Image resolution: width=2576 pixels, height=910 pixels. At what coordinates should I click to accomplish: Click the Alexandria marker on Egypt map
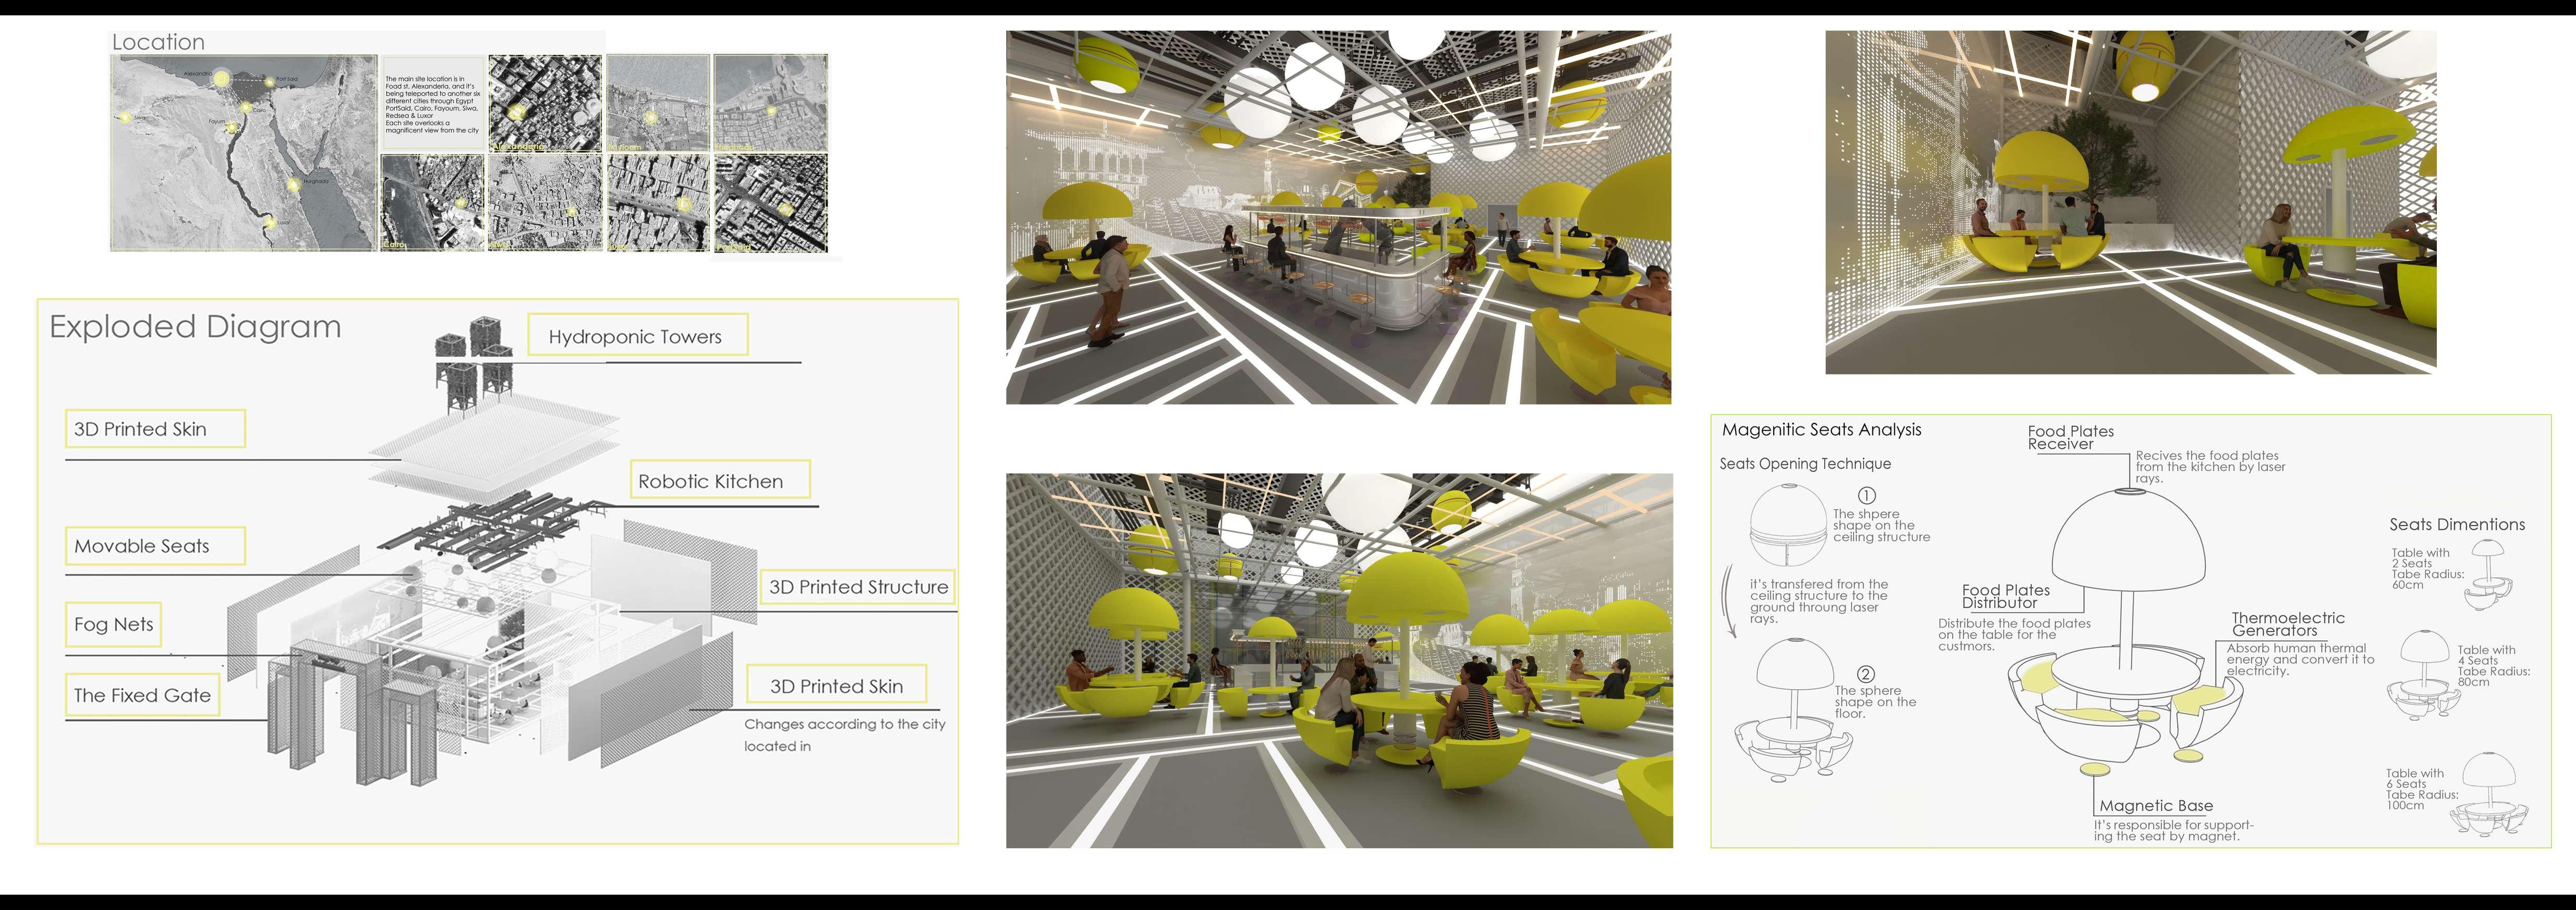[222, 79]
